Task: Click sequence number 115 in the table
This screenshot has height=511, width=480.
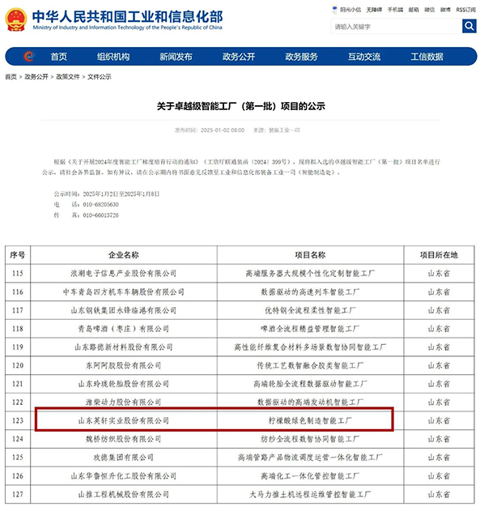Action: 18,273
